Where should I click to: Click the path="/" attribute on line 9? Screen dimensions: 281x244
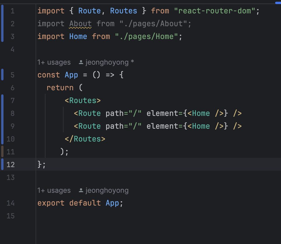pos(124,126)
